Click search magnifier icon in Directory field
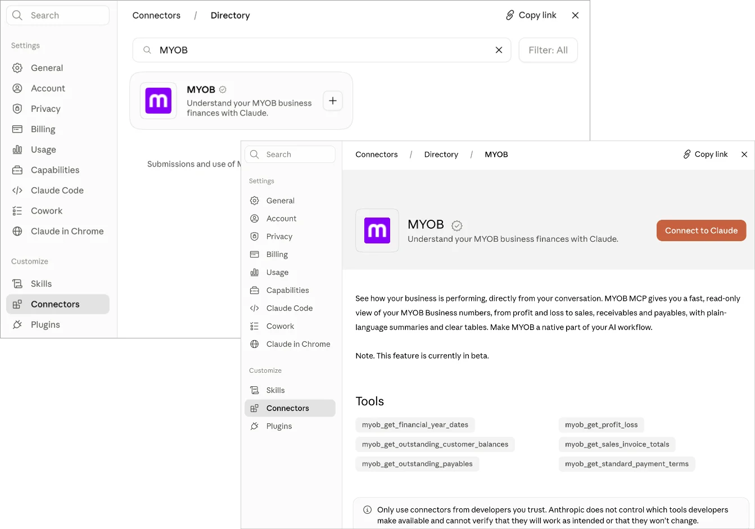The image size is (755, 529). (147, 50)
